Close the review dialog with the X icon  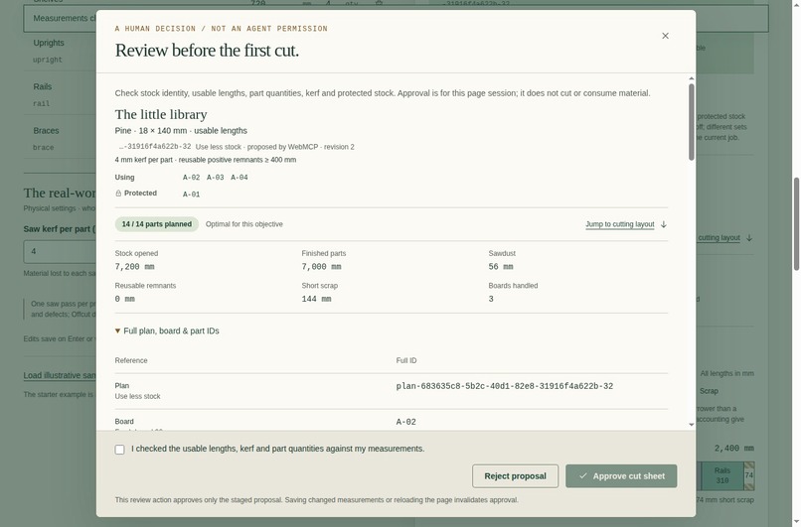665,36
